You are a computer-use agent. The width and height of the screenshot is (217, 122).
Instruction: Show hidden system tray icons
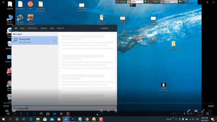[x=176, y=119]
